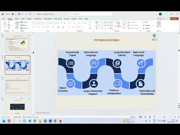The width and height of the screenshot is (180, 135).
Task: Select the Oval shape
Action: (108, 22)
